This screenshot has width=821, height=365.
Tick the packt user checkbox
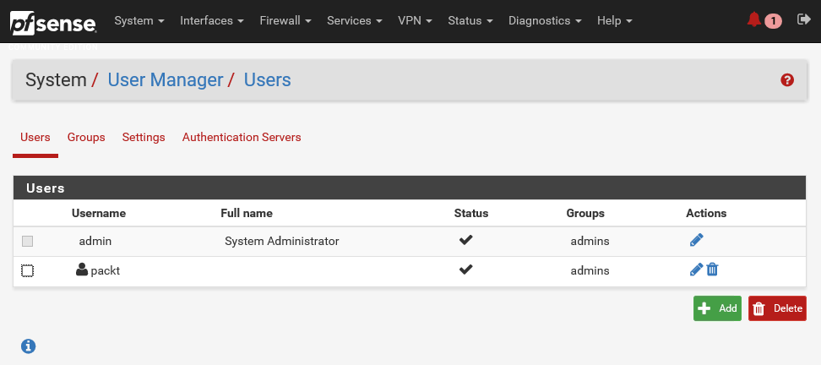pyautogui.click(x=28, y=270)
